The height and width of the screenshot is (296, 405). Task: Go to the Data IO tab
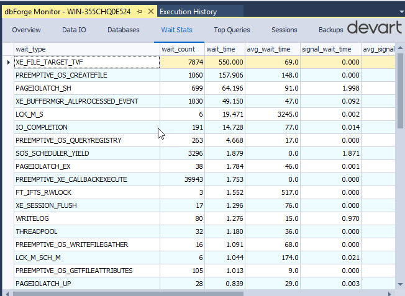(74, 30)
